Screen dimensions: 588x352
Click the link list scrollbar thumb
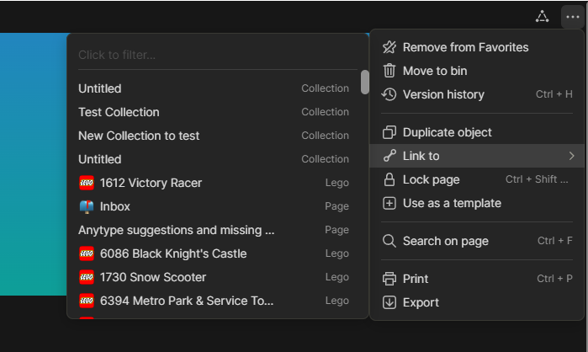(x=364, y=83)
